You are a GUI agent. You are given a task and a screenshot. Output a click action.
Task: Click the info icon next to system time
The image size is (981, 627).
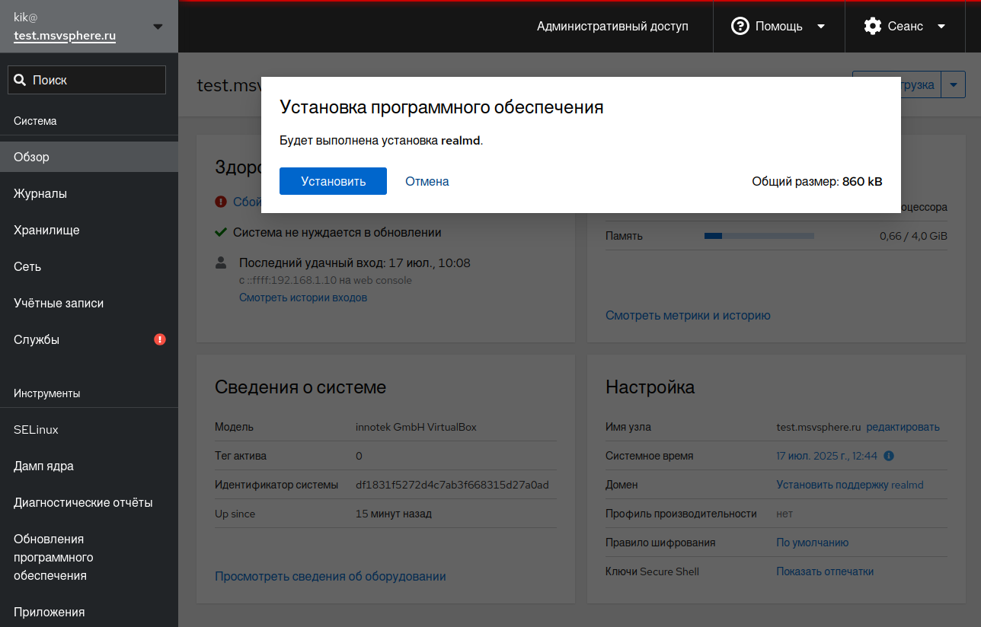pos(888,456)
